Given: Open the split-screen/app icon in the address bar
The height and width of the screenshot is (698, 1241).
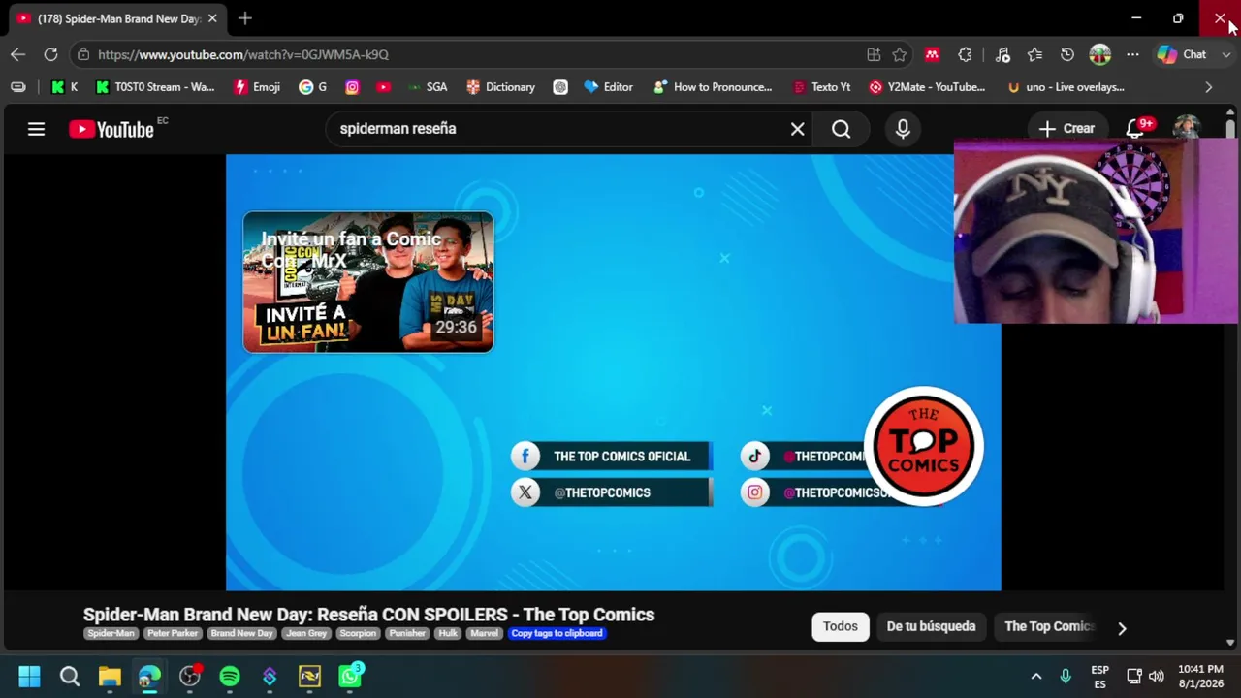Looking at the screenshot, I should pyautogui.click(x=874, y=54).
